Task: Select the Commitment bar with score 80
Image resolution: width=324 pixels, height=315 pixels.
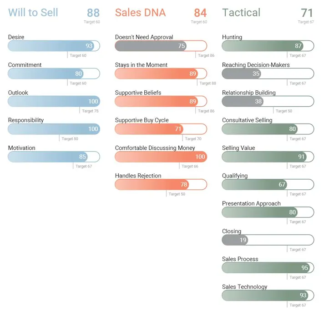Action: click(x=54, y=74)
